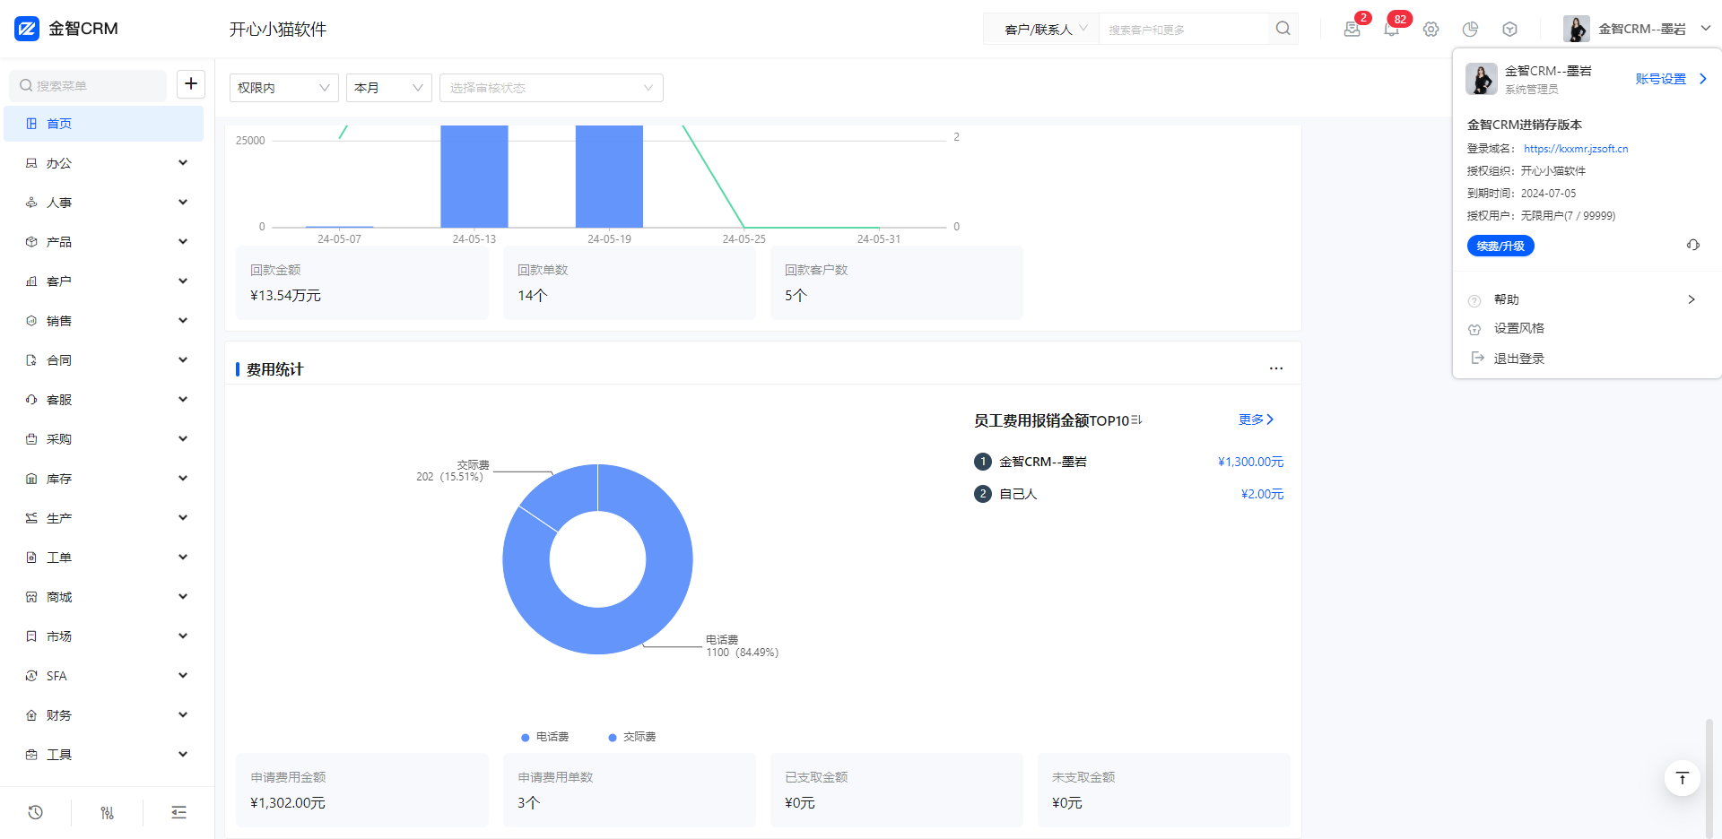Viewport: 1722px width, 839px height.
Task: Click the user avatar in the top bar
Action: tap(1576, 29)
